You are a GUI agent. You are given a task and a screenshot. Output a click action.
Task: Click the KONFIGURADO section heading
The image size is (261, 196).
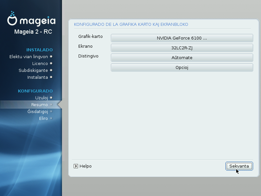(35, 91)
